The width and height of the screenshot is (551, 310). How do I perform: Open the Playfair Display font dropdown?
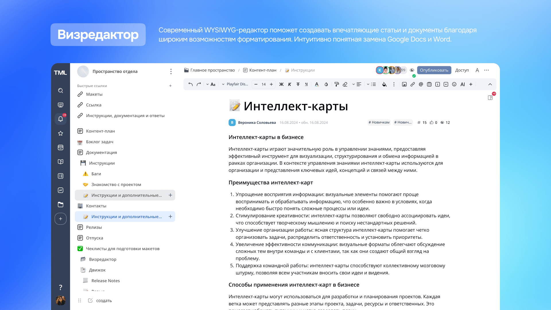click(235, 84)
